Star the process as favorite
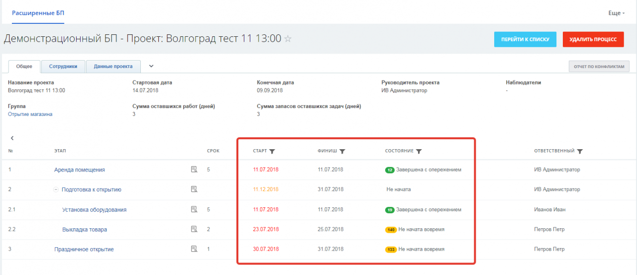 click(288, 39)
